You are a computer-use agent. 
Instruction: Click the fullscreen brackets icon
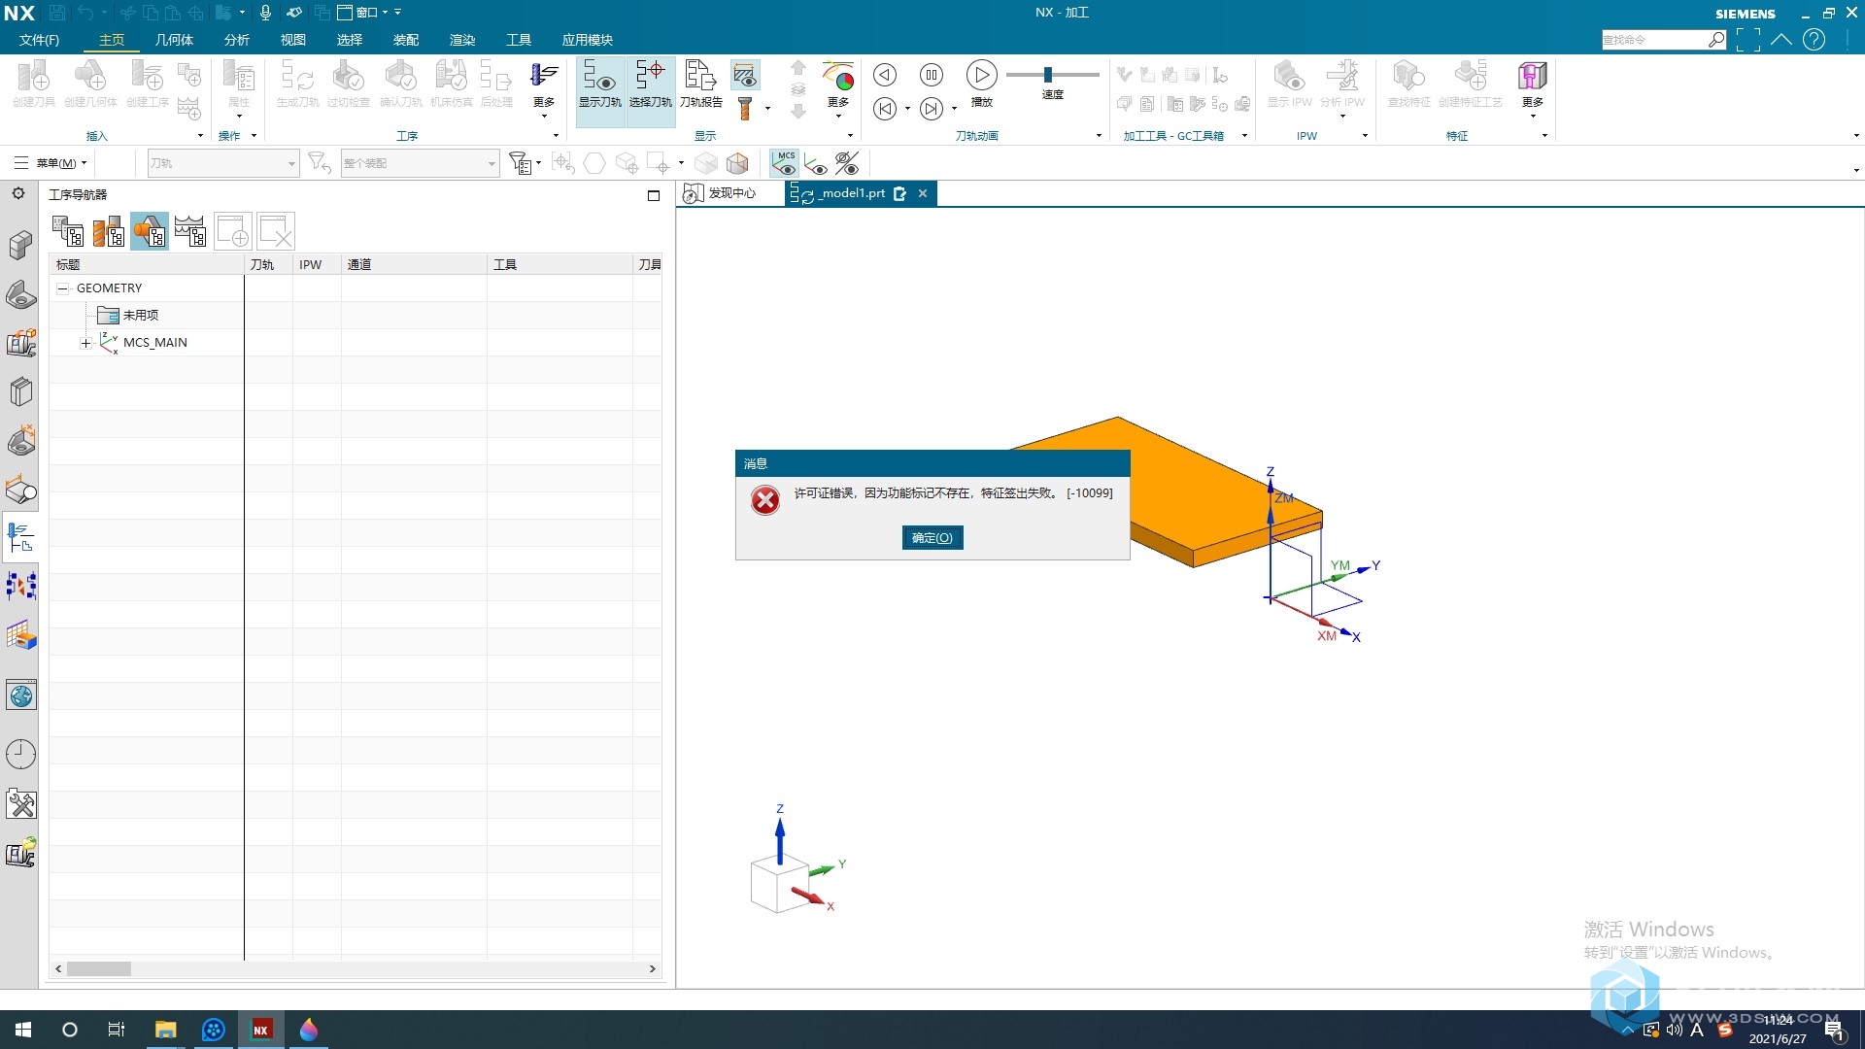click(1748, 40)
